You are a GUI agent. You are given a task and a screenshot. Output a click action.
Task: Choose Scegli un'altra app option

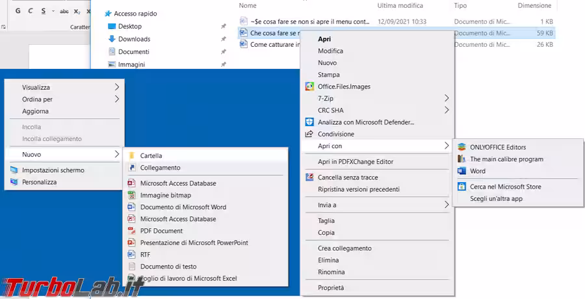(496, 199)
